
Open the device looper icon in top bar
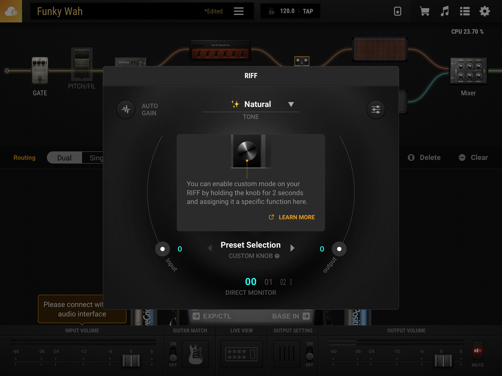[397, 11]
